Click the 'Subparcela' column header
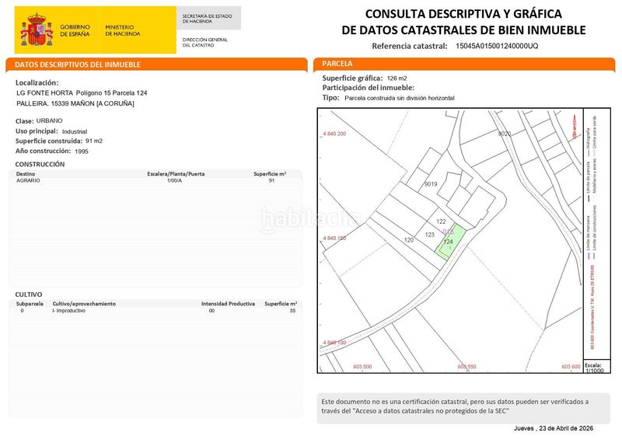 click(x=30, y=304)
